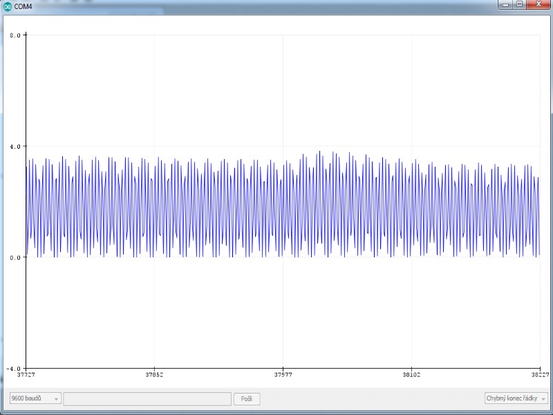This screenshot has width=553, height=415.
Task: Close the COM4 serial plotter window
Action: (x=538, y=4)
